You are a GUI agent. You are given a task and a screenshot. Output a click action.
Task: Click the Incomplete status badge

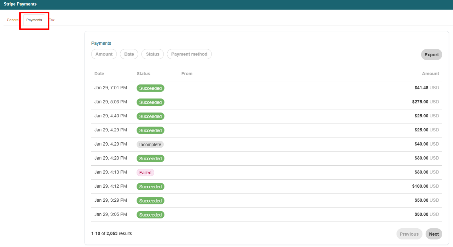150,144
